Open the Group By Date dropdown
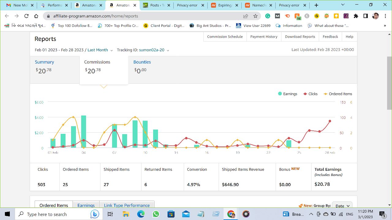The width and height of the screenshot is (392, 220). click(342, 206)
